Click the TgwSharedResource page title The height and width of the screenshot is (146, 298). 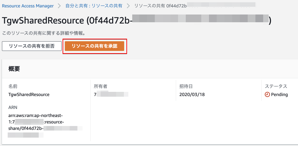[136, 21]
